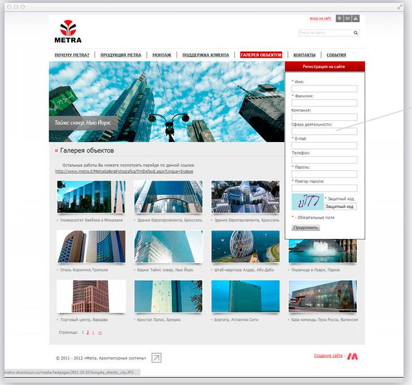Click the 'Повтор пароля' field
This screenshot has height=385, width=412.
point(324,188)
